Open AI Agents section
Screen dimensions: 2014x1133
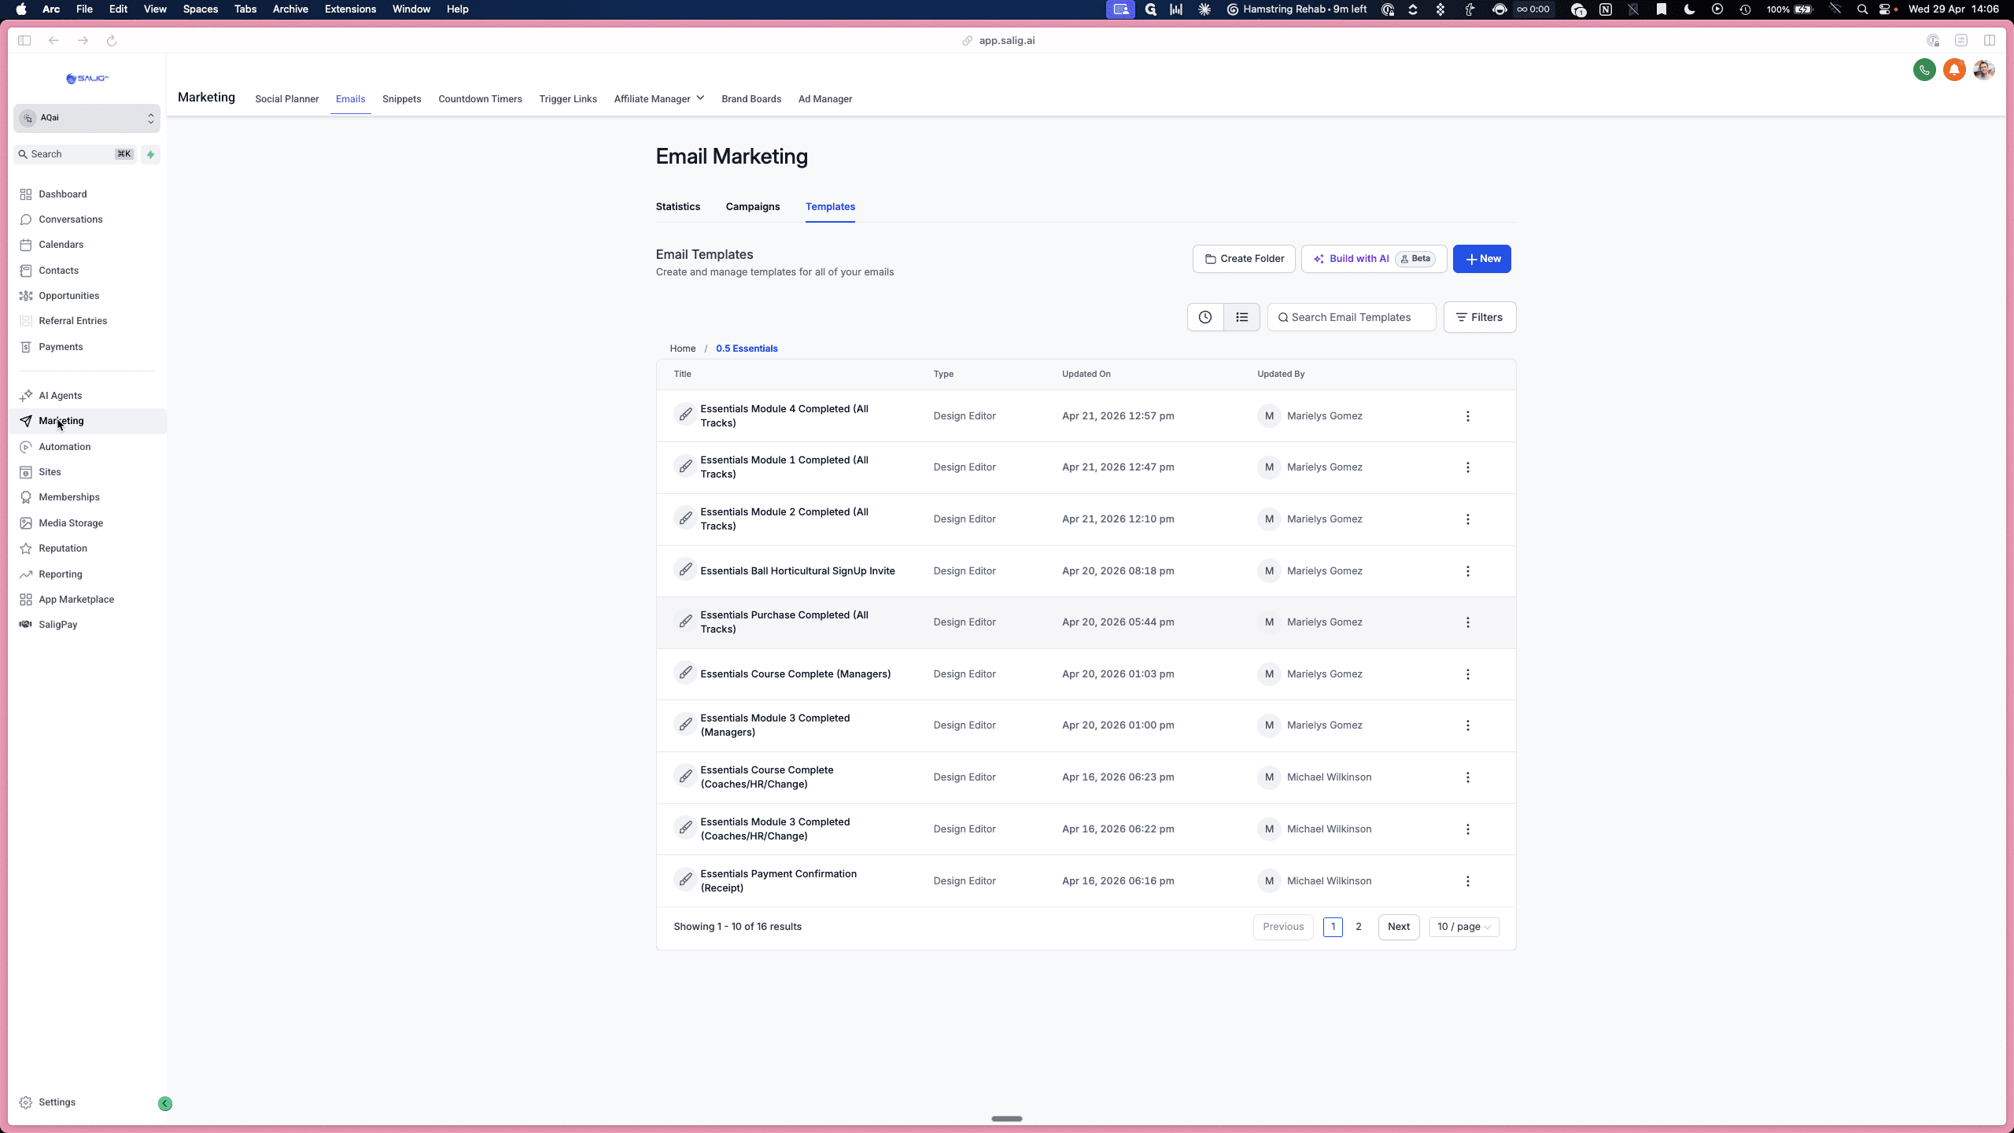[x=60, y=395]
